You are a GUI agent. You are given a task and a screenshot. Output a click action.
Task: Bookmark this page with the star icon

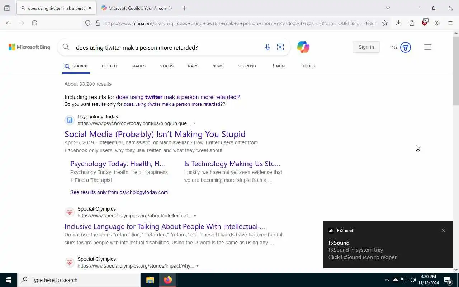tap(385, 23)
